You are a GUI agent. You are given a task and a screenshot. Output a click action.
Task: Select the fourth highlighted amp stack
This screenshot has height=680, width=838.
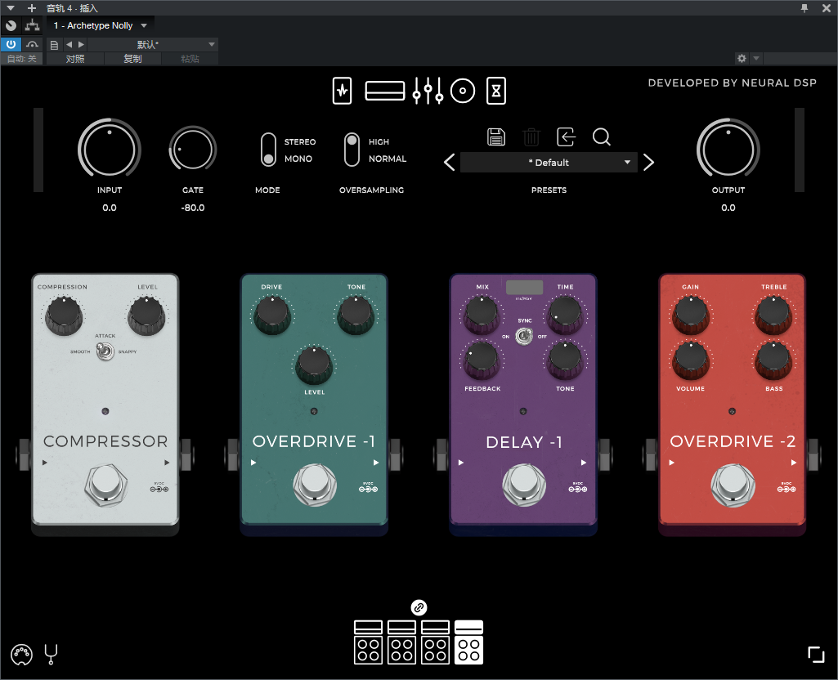468,642
